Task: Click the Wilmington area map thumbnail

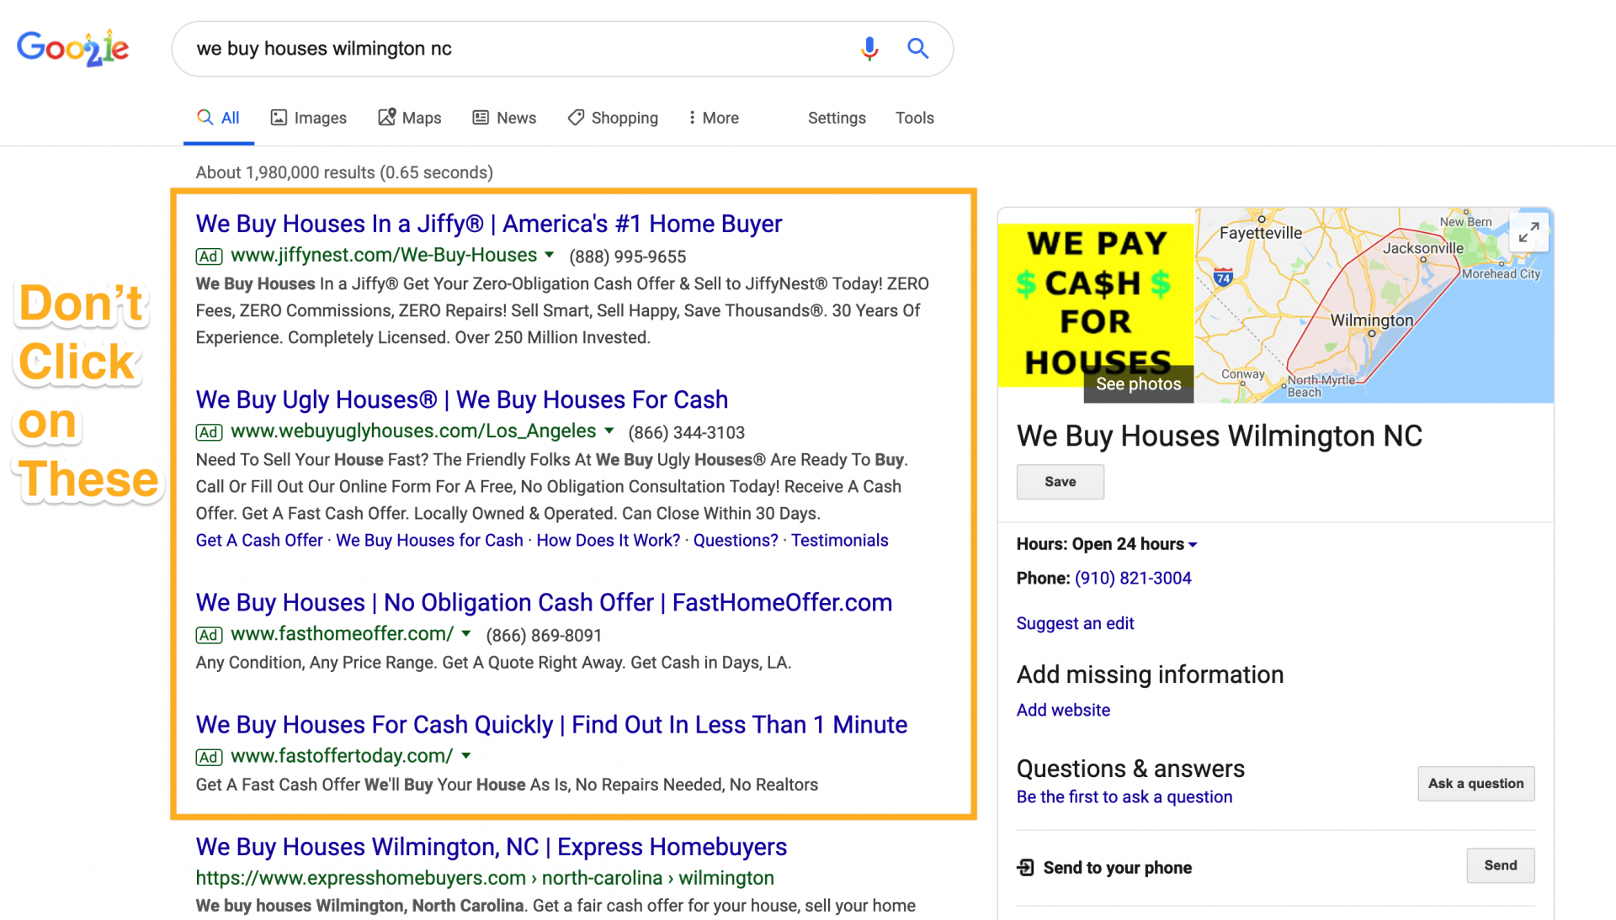Action: 1374,304
